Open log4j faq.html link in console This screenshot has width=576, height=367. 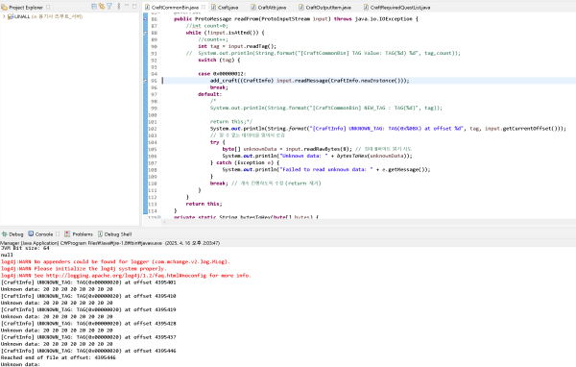[x=127, y=276]
